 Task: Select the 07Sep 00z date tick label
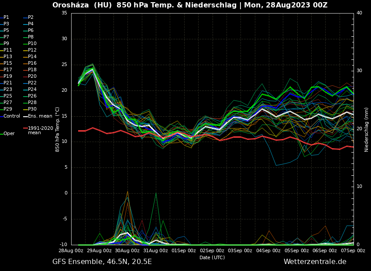353,250
